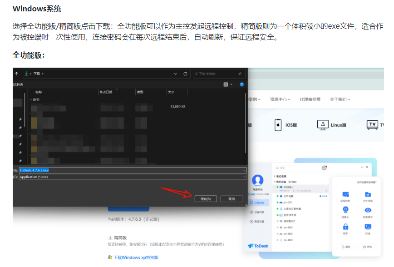Open the 资源中心 menu on the website
The image size is (394, 267).
tap(280, 99)
